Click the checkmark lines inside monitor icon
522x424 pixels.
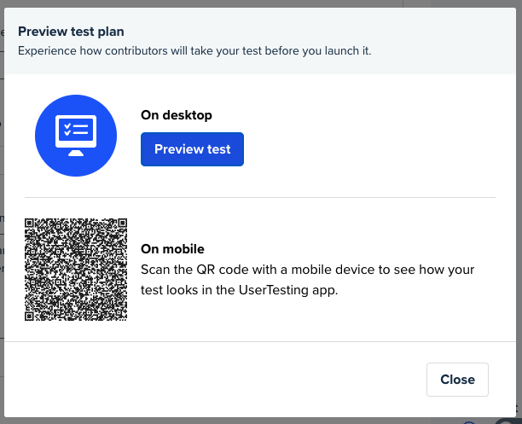click(76, 129)
